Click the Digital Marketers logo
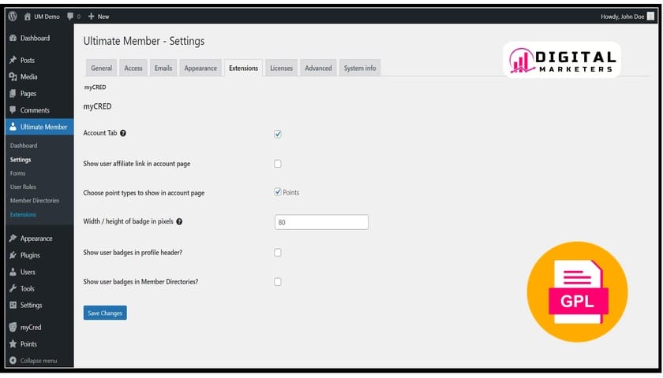Image resolution: width=663 pixels, height=378 pixels. click(562, 60)
